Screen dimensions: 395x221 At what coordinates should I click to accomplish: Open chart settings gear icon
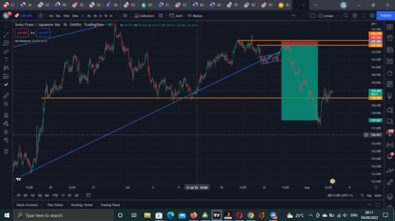click(355, 16)
